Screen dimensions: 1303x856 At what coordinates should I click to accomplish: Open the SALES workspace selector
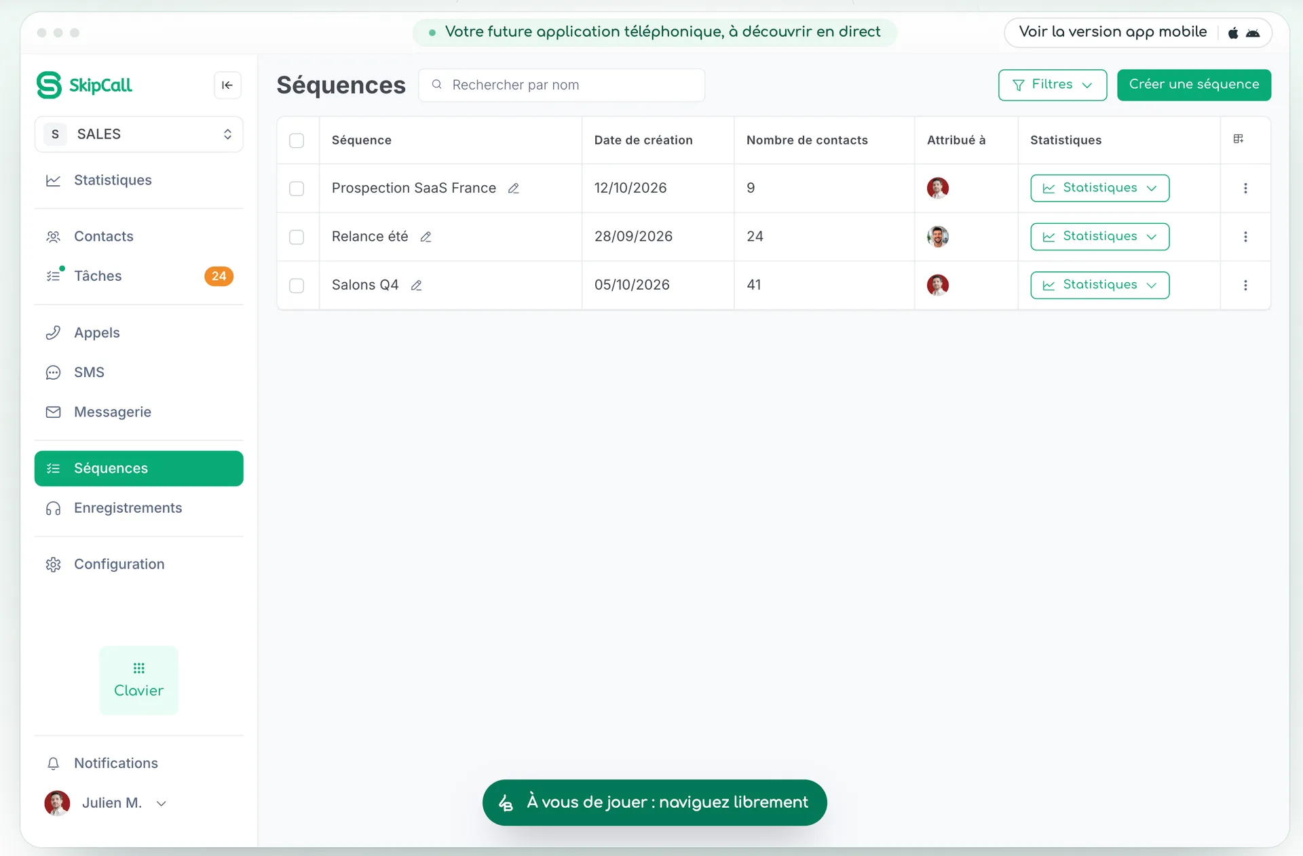pos(138,134)
